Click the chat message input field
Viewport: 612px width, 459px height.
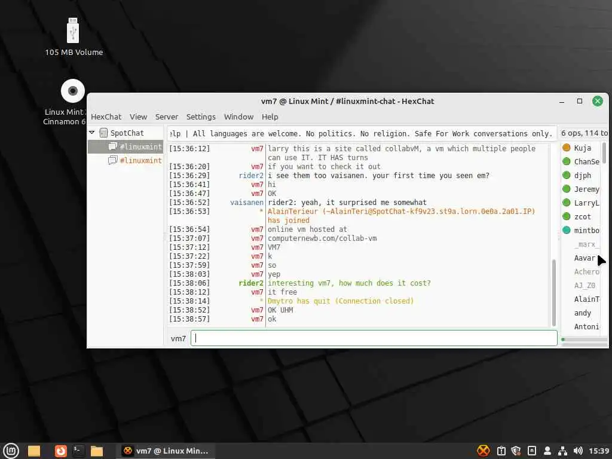pyautogui.click(x=374, y=338)
